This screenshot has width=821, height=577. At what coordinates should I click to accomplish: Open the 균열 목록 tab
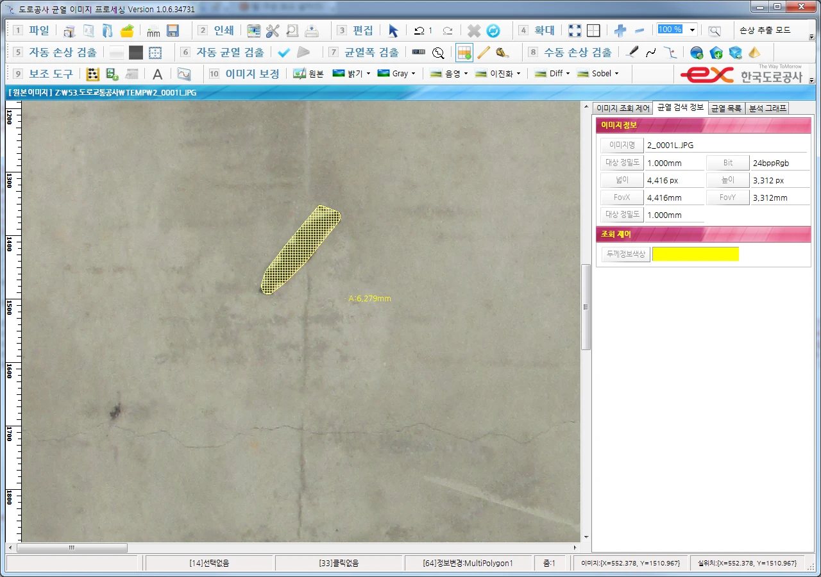pos(727,108)
